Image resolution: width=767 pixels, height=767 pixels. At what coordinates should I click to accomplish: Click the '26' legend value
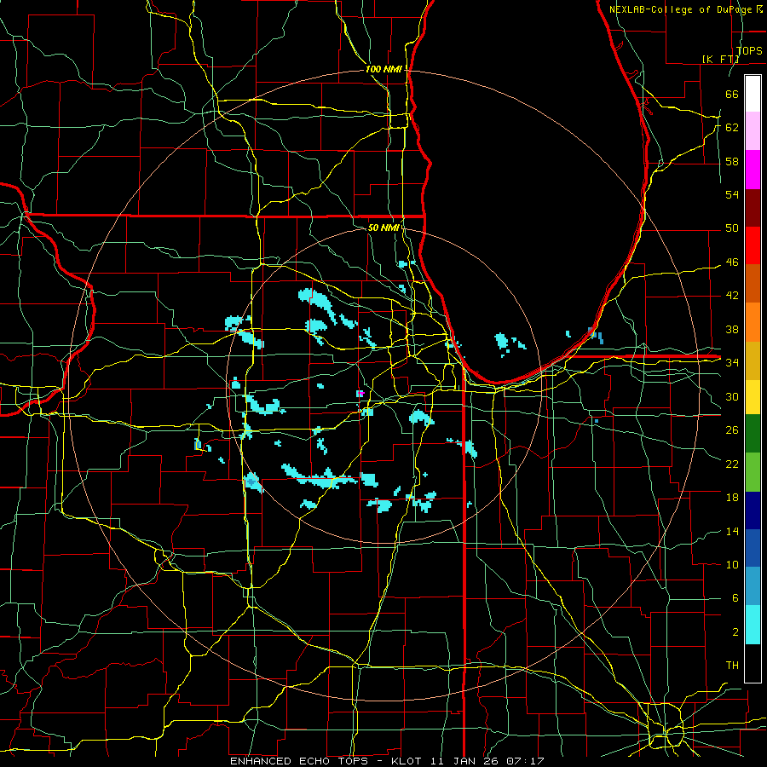[x=732, y=430]
